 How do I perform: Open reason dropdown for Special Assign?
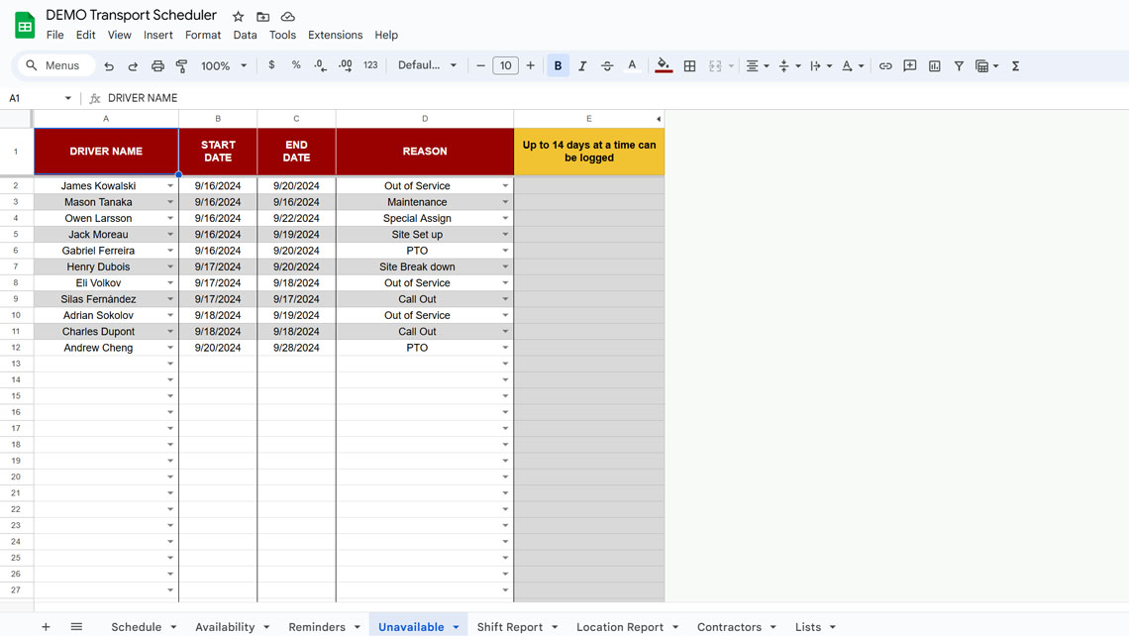point(505,218)
